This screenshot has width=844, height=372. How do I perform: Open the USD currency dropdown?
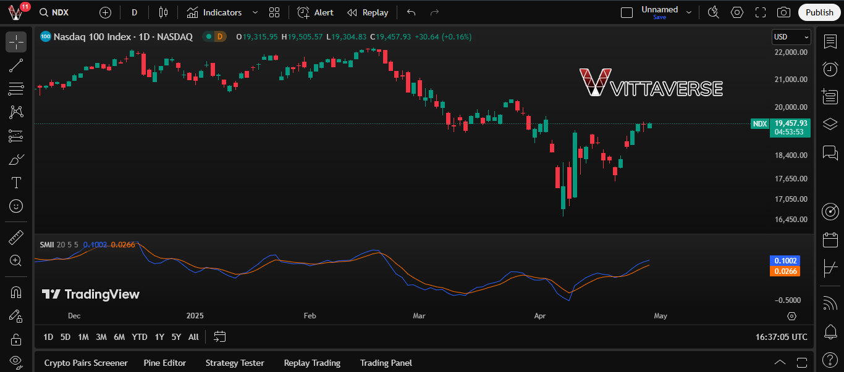(x=791, y=37)
